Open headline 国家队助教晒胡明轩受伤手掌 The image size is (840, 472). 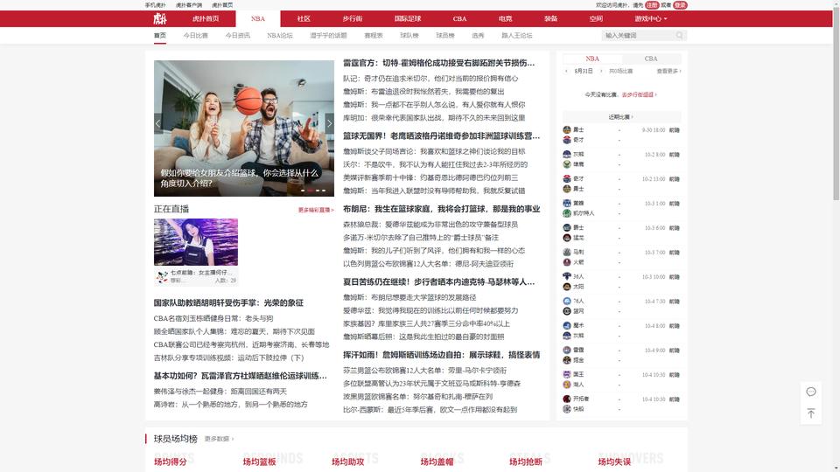228,303
